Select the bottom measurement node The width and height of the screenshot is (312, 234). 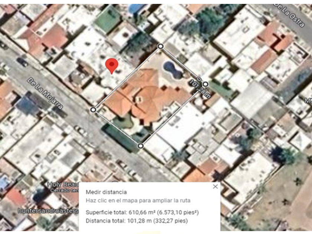pyautogui.click(x=140, y=146)
